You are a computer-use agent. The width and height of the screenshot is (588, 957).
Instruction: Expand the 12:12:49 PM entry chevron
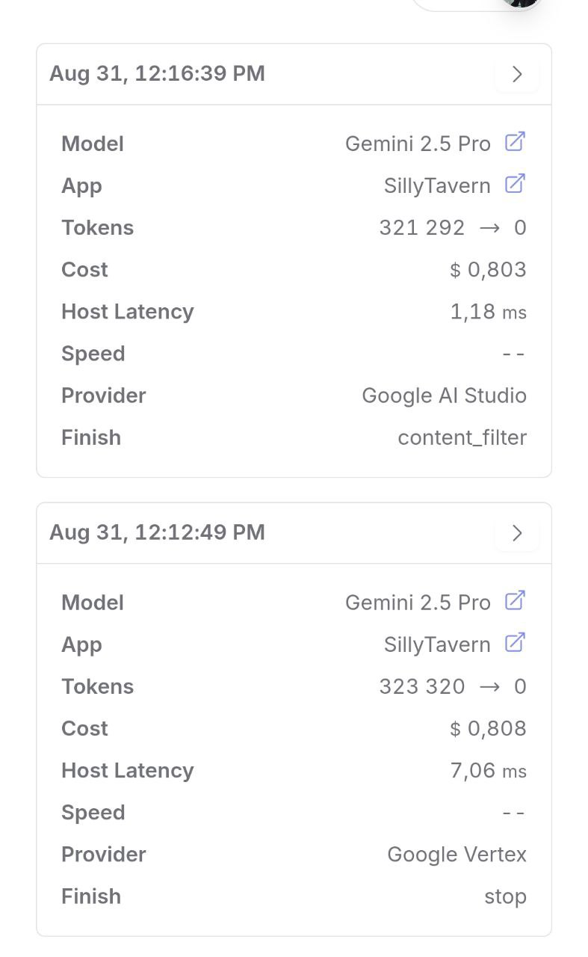coord(517,533)
